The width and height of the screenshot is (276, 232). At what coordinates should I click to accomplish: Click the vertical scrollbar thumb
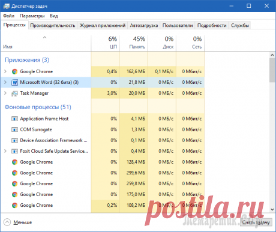(272, 70)
